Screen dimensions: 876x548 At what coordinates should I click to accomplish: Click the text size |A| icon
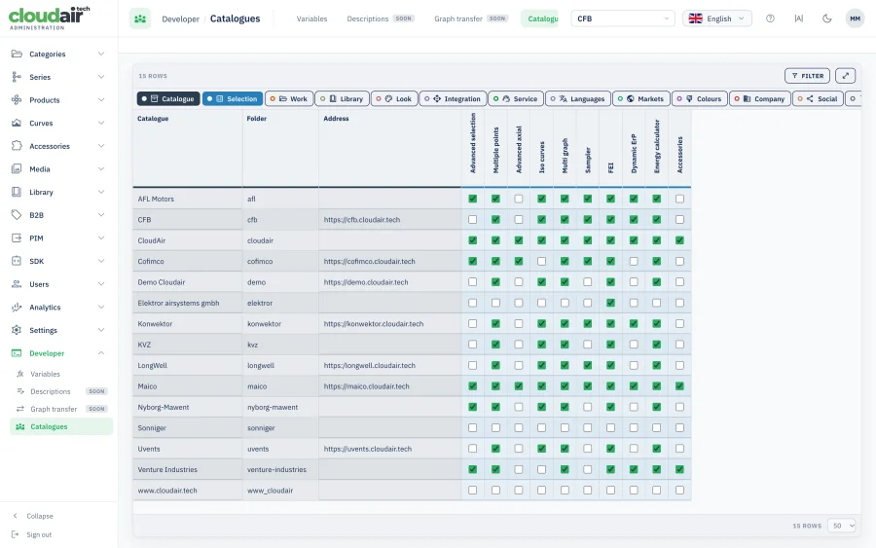799,18
